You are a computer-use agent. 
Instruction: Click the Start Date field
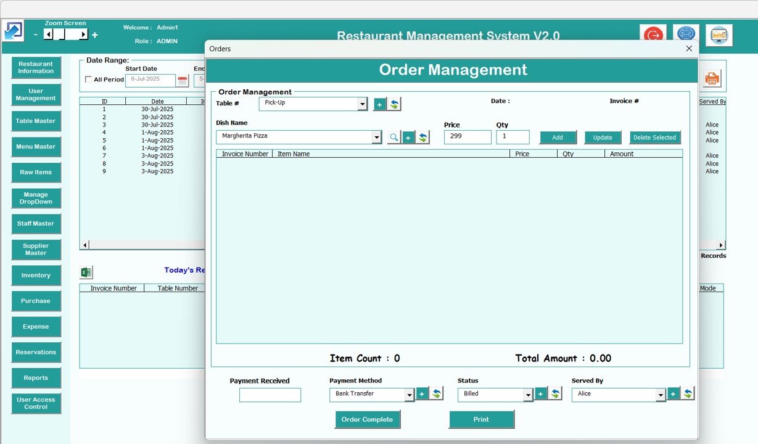click(150, 80)
